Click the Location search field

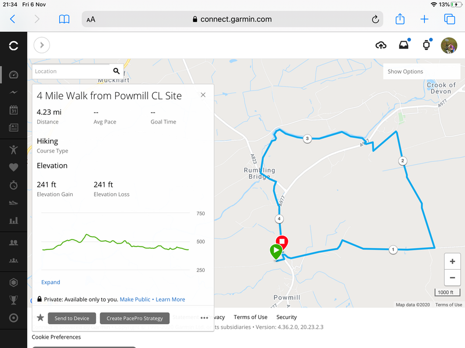[73, 71]
